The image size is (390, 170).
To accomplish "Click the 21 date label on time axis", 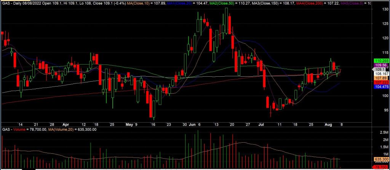I will [36, 124].
